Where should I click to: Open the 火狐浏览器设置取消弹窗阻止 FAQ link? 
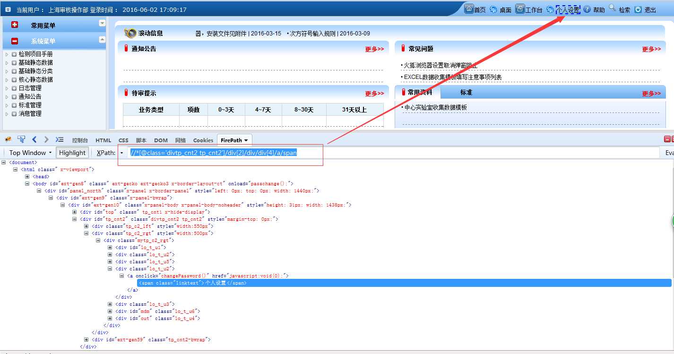pyautogui.click(x=440, y=66)
